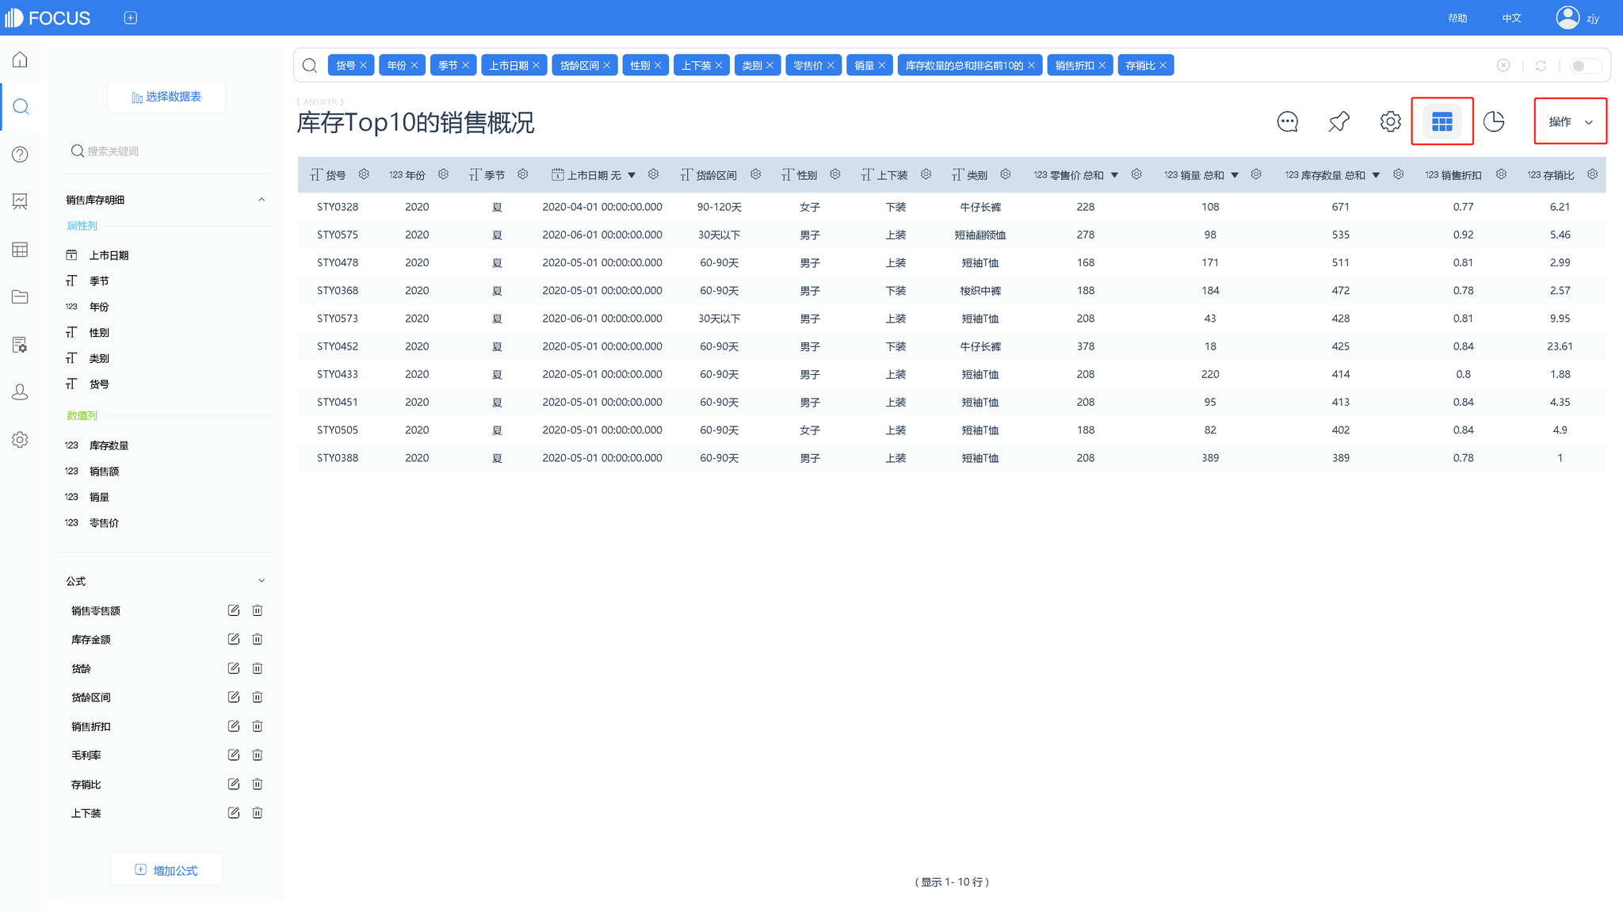Toggle the switch in search bar
This screenshot has width=1623, height=913.
click(1584, 66)
